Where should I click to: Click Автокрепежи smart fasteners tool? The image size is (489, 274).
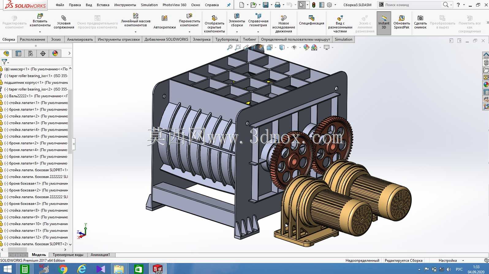[x=165, y=22]
